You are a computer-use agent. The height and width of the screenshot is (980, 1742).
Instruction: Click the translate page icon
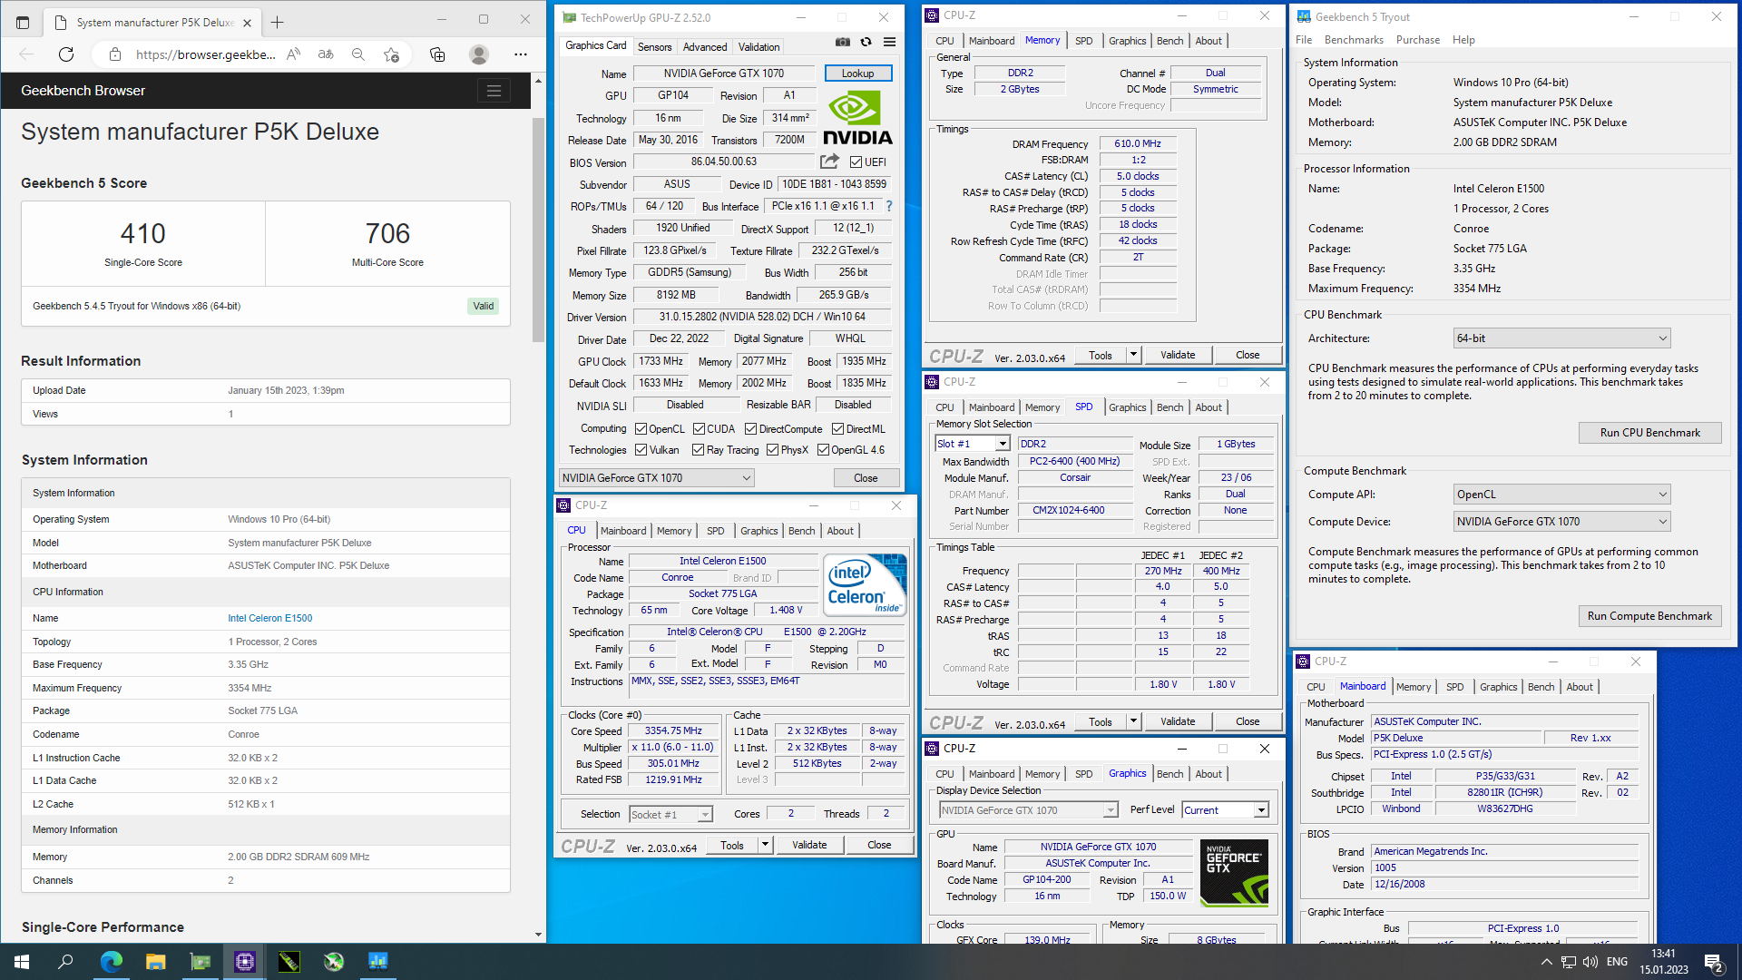point(326,54)
